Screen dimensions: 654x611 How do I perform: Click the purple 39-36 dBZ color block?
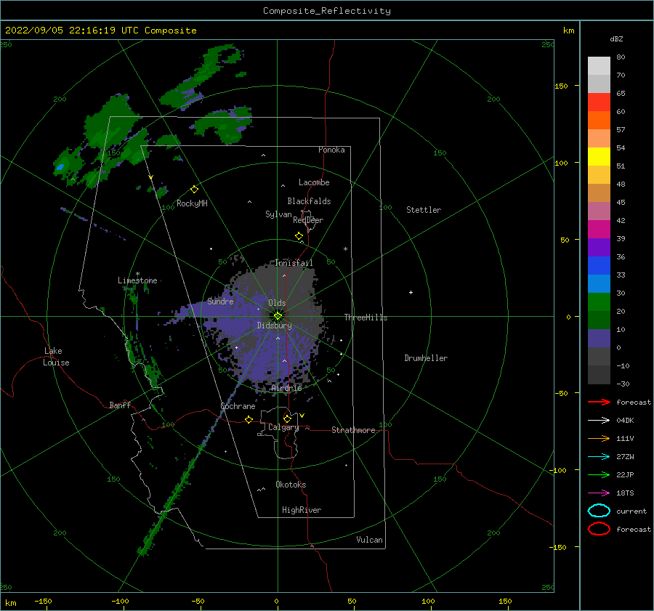pyautogui.click(x=599, y=248)
